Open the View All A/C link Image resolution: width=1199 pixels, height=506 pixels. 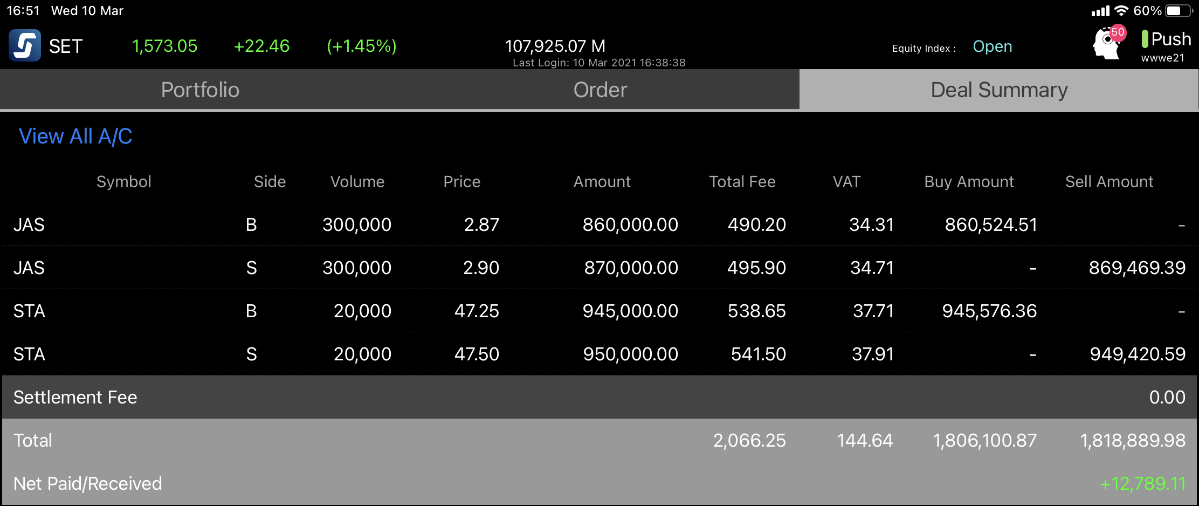[75, 136]
